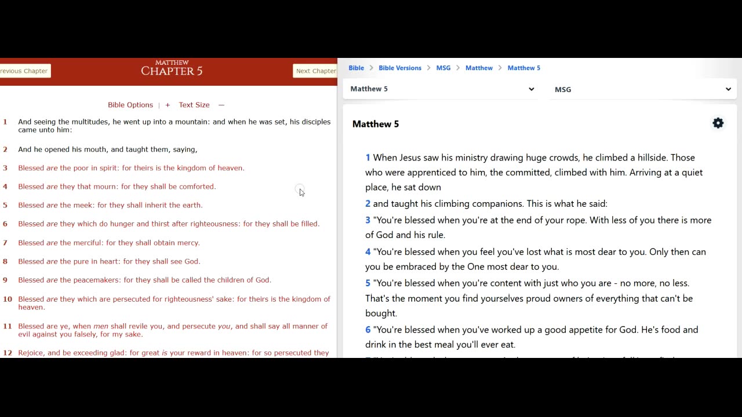Click verse about hunger and thirst after righteousness

169,224
